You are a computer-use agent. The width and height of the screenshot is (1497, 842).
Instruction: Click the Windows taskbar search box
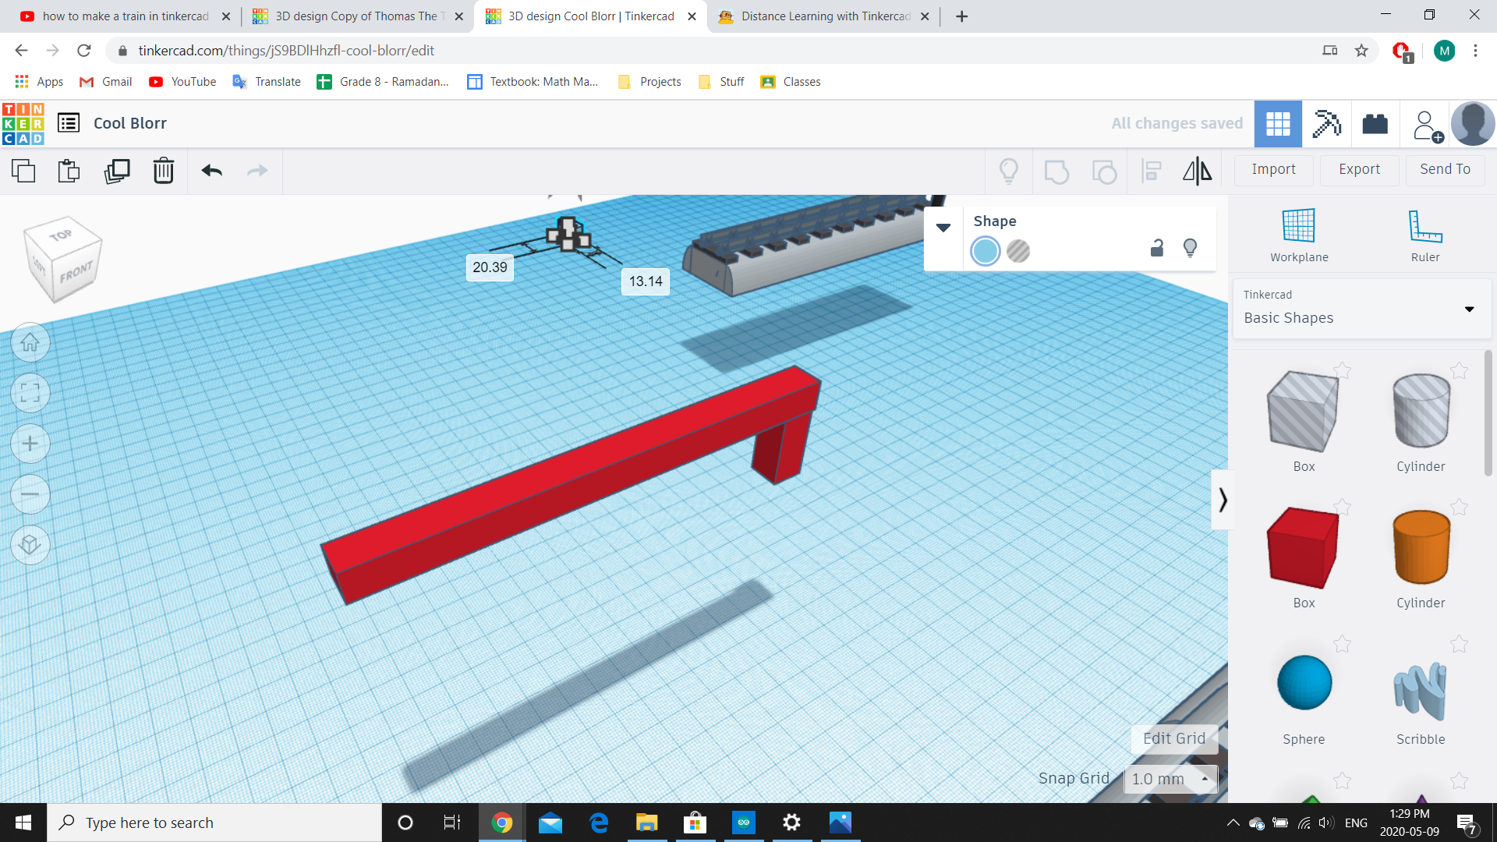coord(214,823)
